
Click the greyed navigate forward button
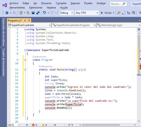point(14,13)
